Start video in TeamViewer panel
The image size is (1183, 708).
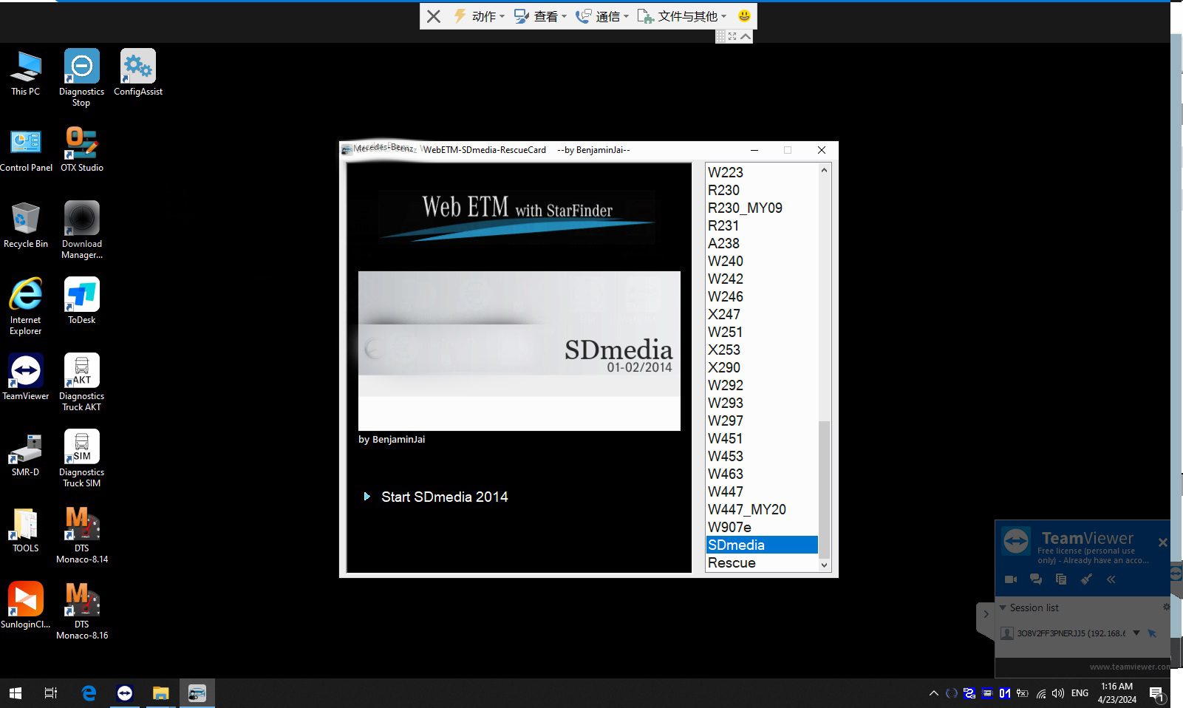pos(1011,579)
